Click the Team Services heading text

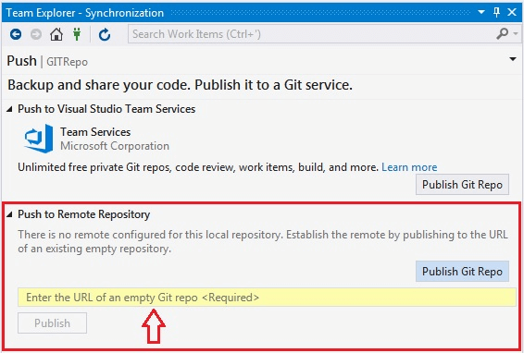pyautogui.click(x=95, y=132)
